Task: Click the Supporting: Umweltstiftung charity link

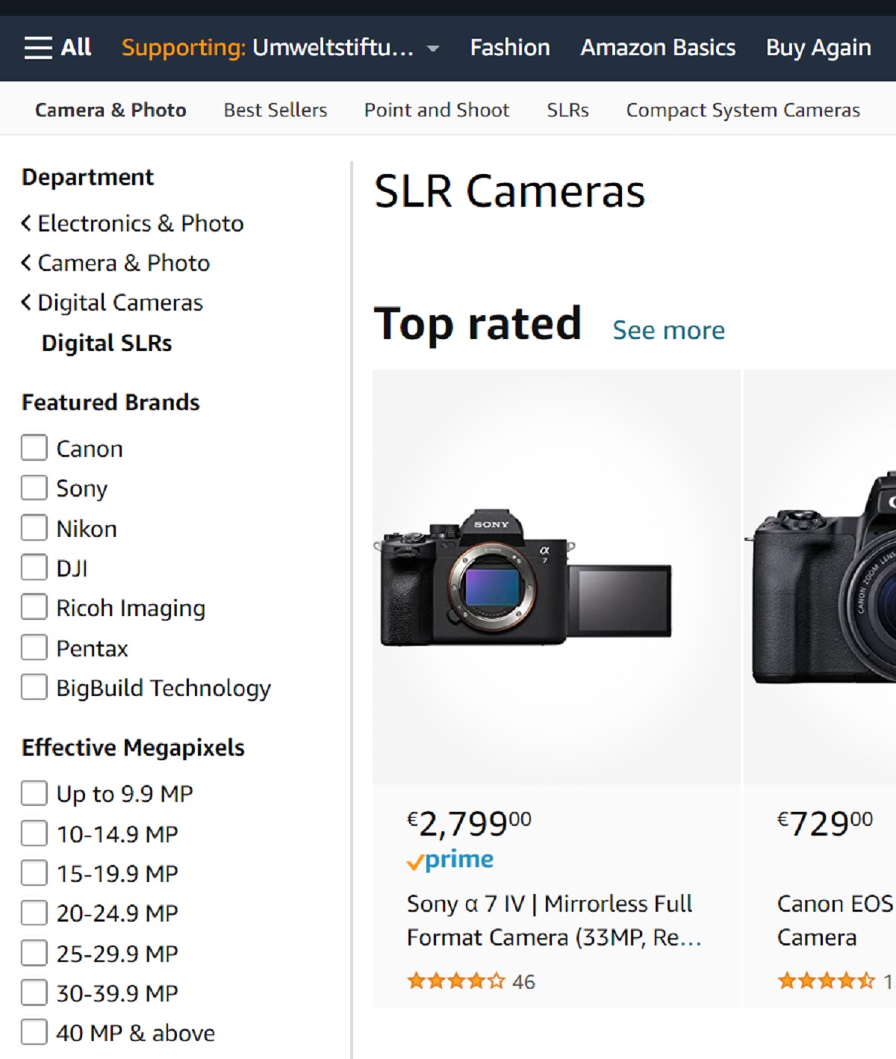Action: [267, 48]
